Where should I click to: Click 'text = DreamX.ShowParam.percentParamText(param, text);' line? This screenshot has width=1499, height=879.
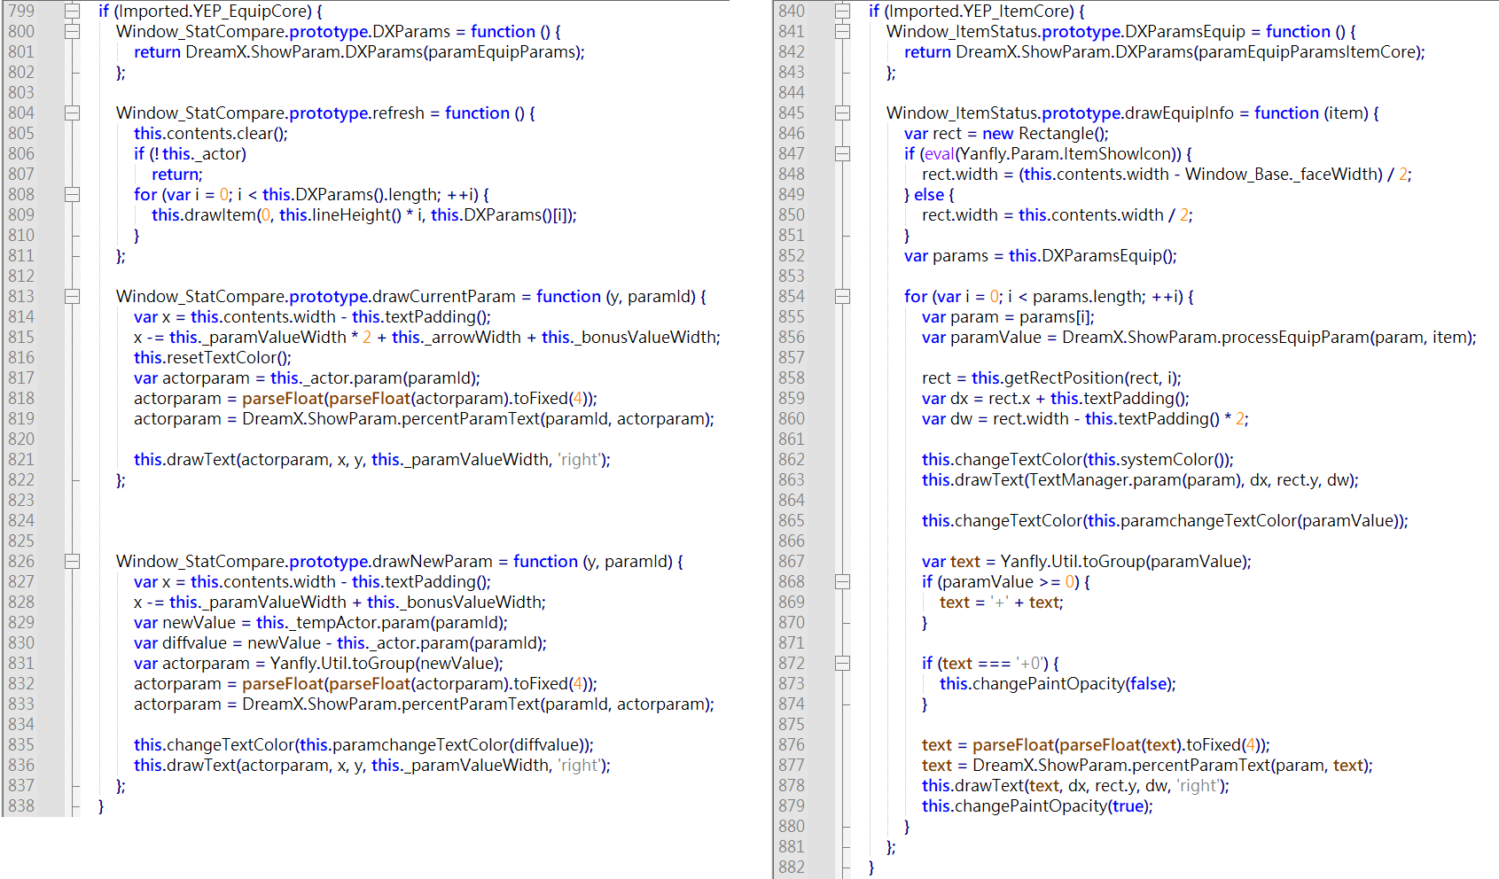pos(1147,766)
